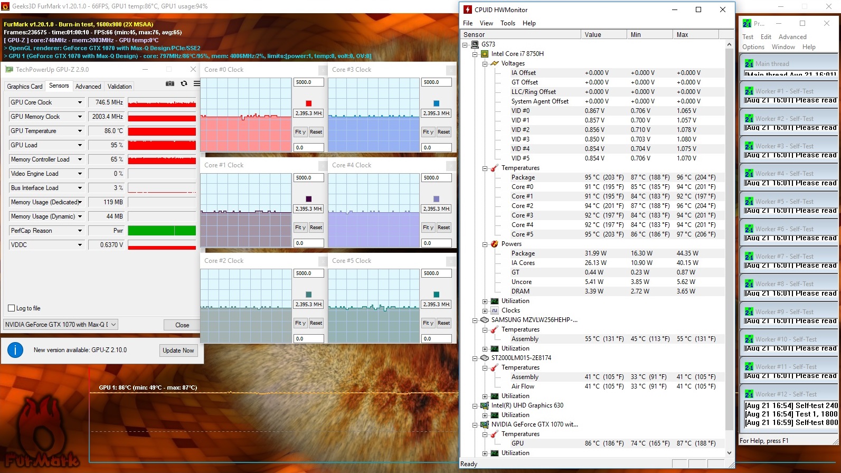This screenshot has width=841, height=473.
Task: Expand the Clocks tree node
Action: click(485, 310)
